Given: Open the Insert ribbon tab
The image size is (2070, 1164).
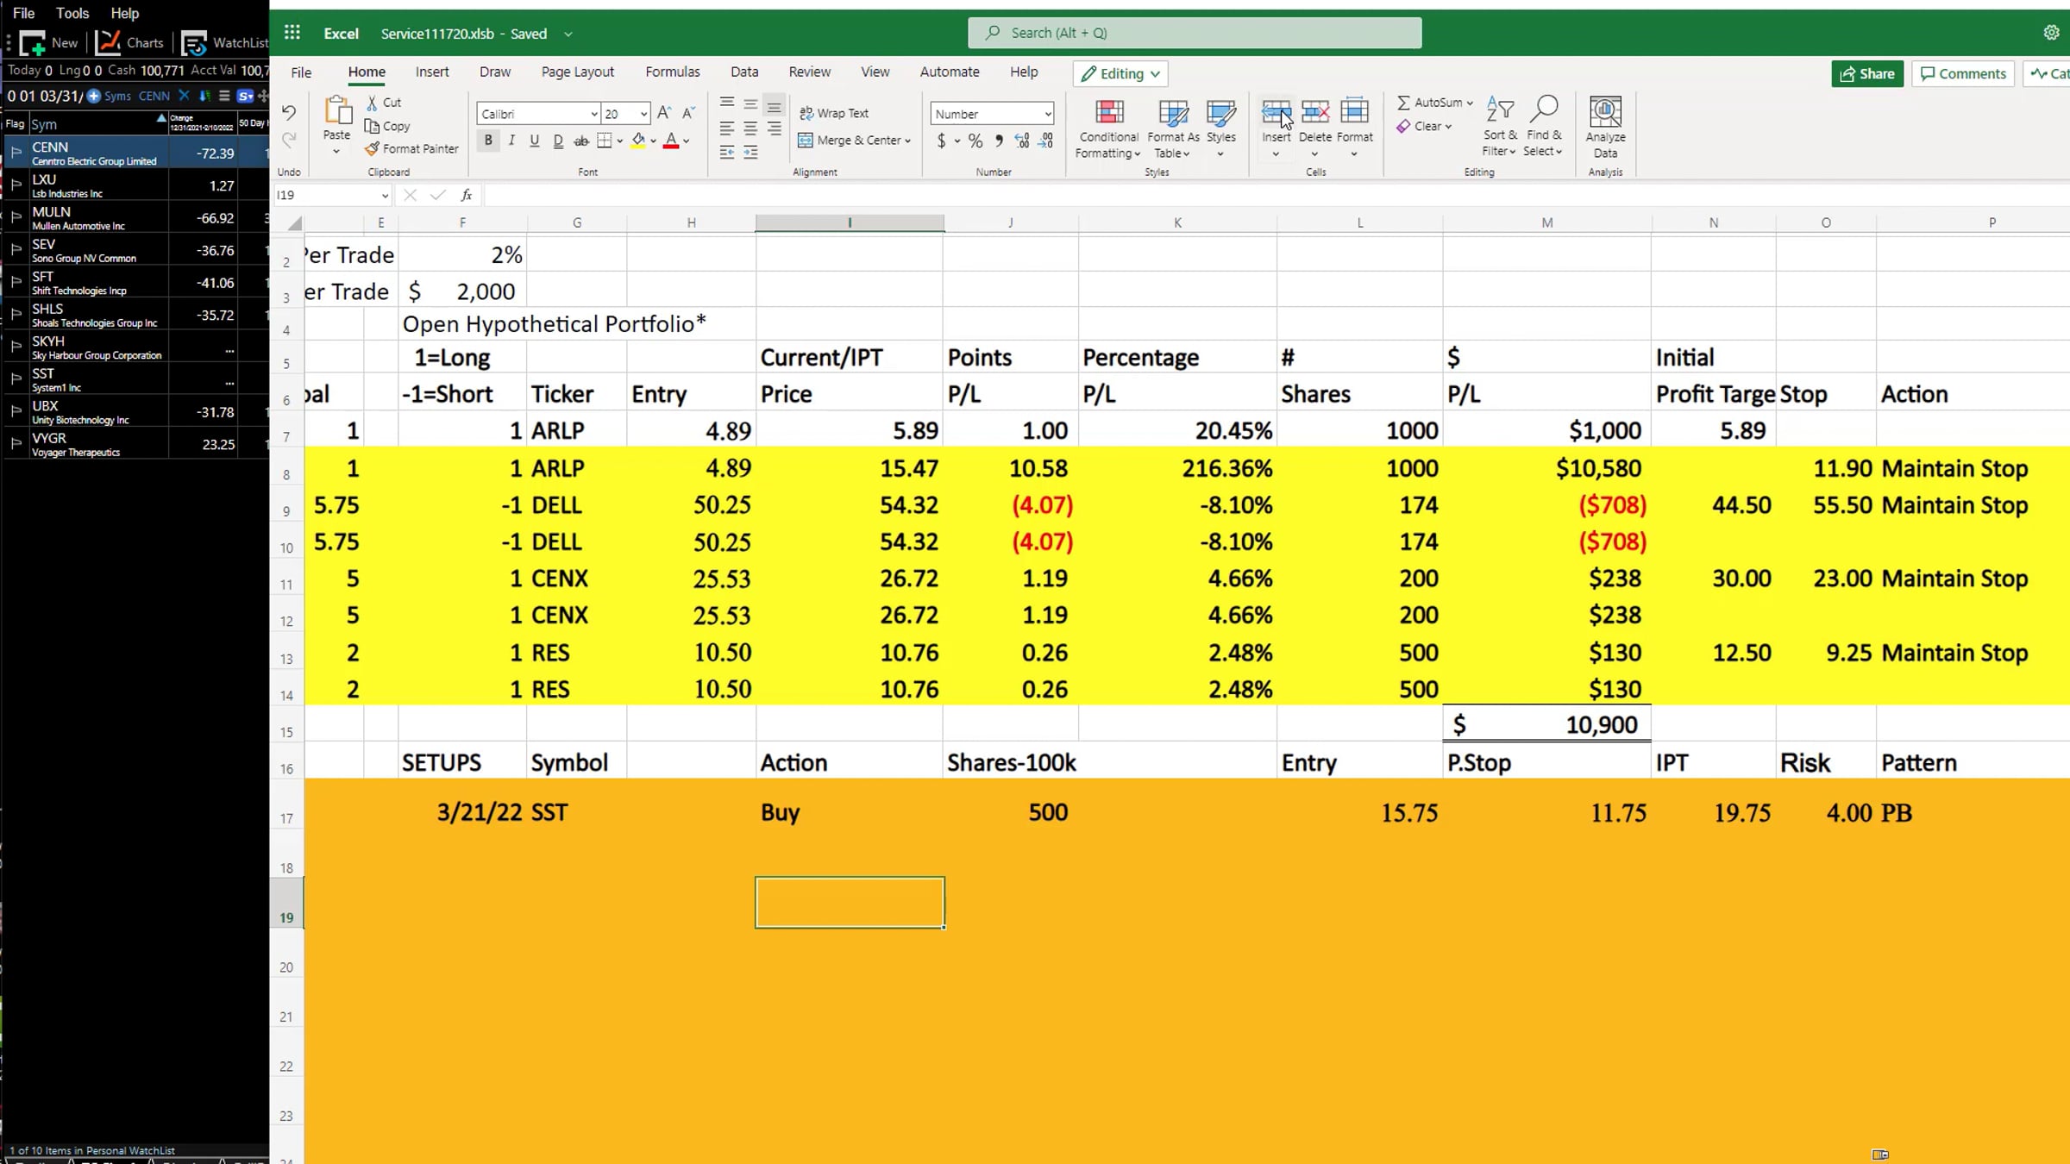Looking at the screenshot, I should (432, 72).
